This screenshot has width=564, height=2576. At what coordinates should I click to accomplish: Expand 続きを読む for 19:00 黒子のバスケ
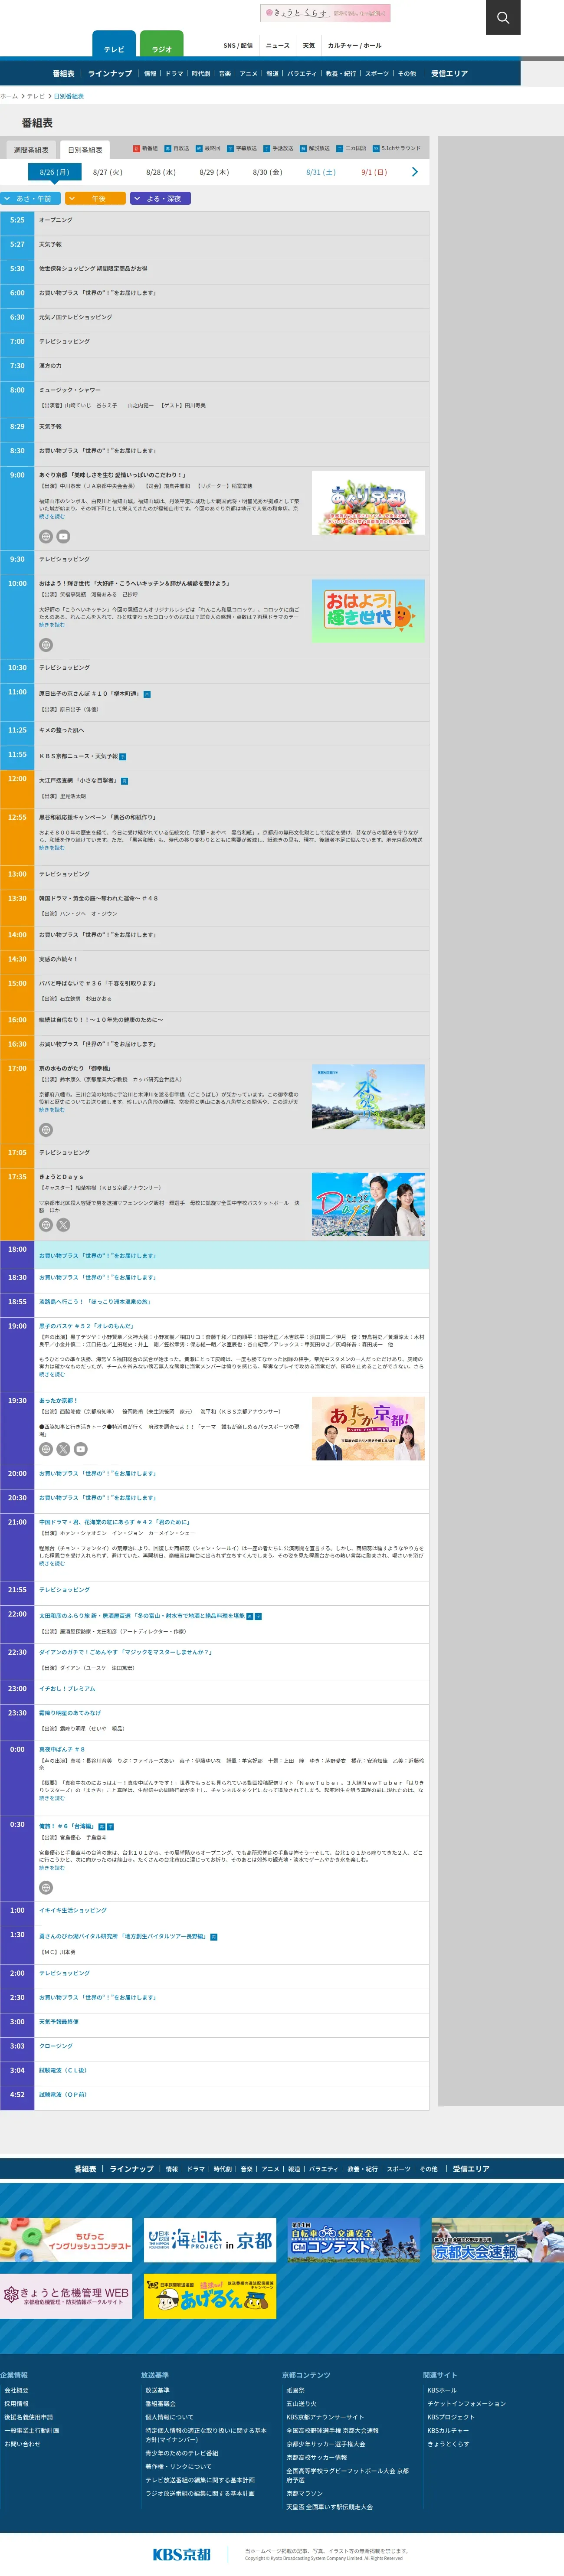pyautogui.click(x=52, y=1374)
